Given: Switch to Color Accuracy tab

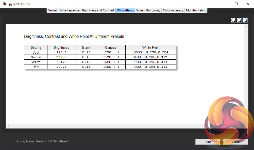Looking at the screenshot, I should 173,10.
